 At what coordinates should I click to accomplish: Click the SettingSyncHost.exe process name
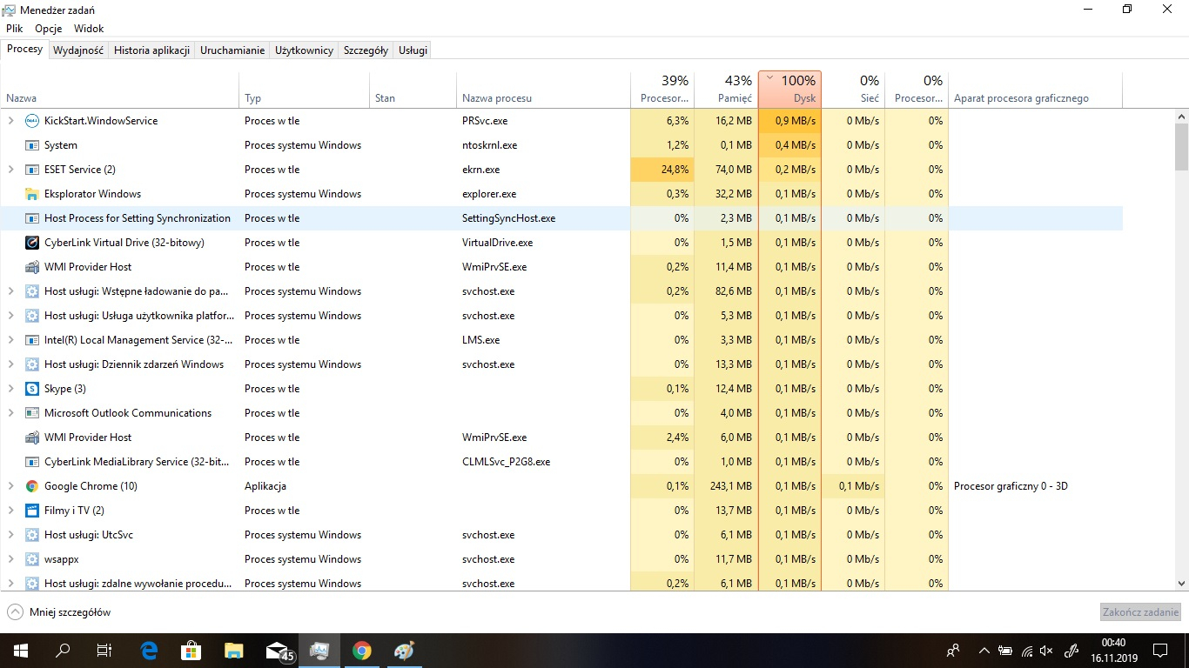coord(508,218)
